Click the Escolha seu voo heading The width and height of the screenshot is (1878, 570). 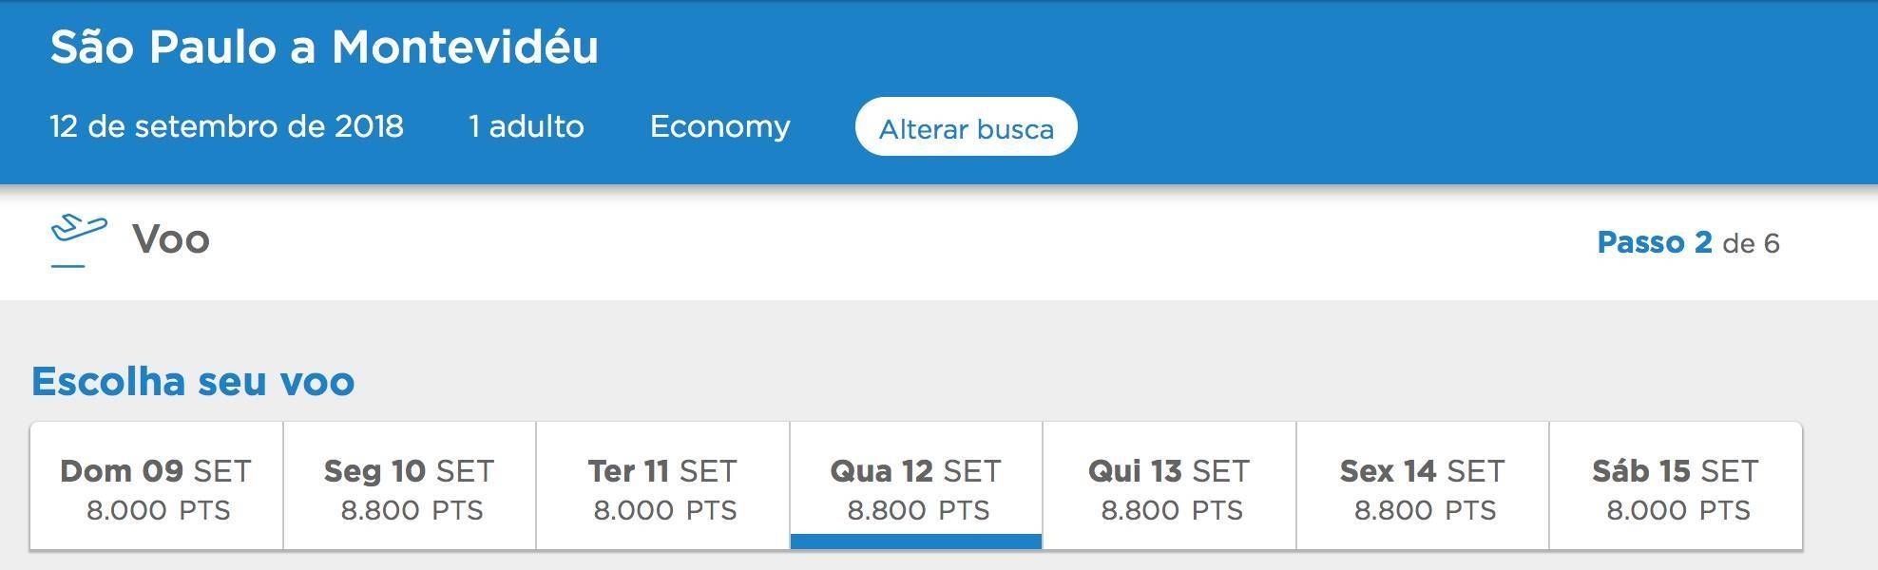[193, 381]
